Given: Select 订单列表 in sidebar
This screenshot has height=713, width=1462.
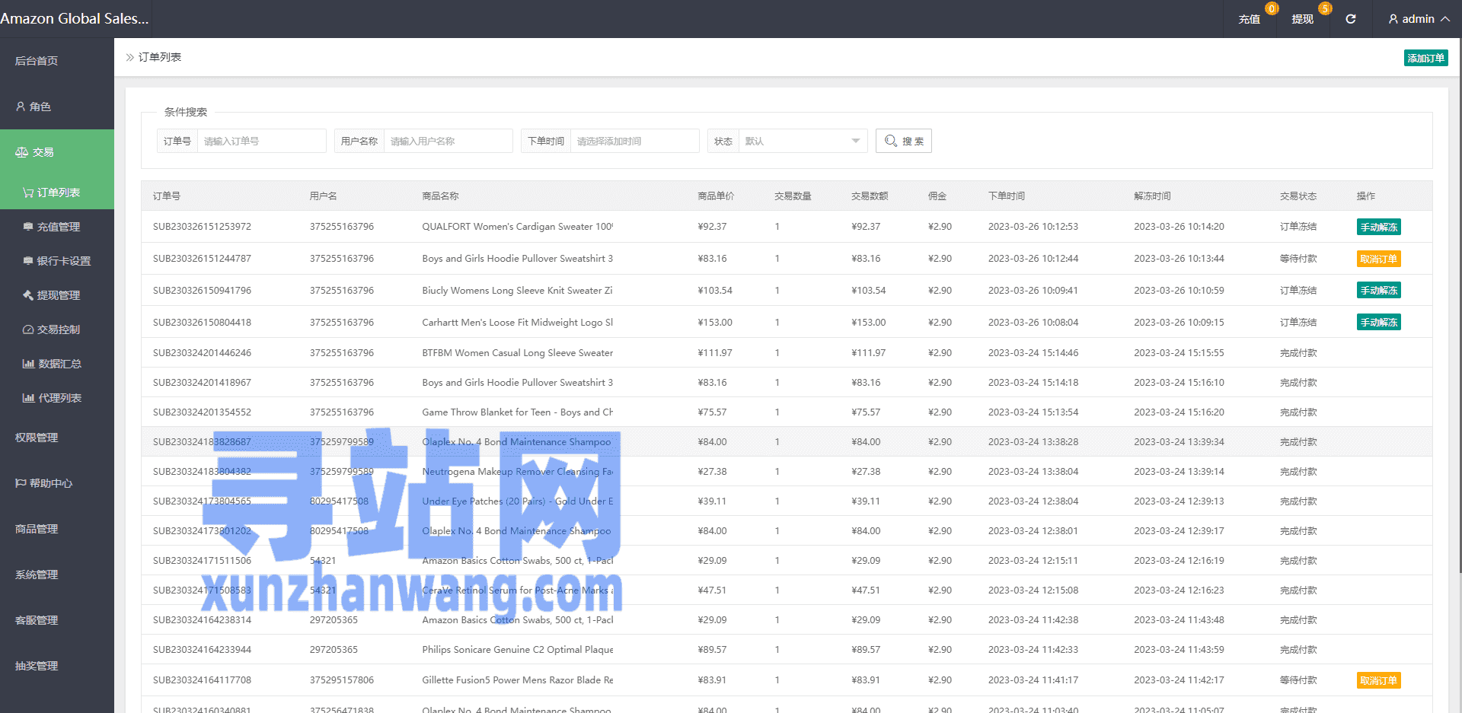Looking at the screenshot, I should [x=57, y=193].
